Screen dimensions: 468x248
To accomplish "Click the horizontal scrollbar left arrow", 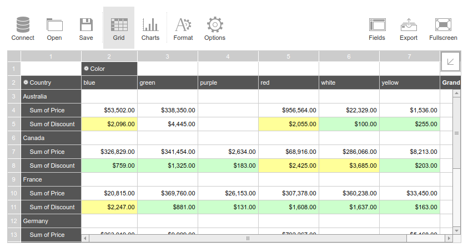I will pos(85,238).
